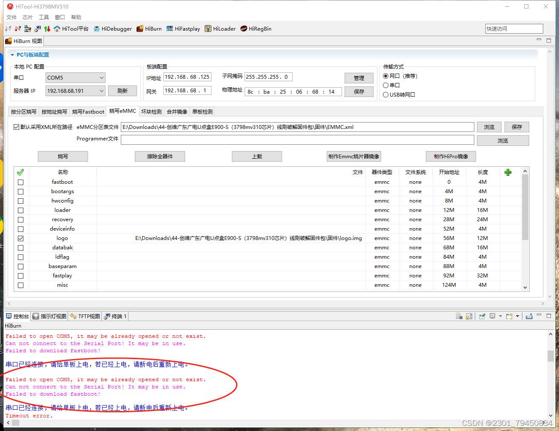The width and height of the screenshot is (559, 431).
Task: Open the HiRegBin tool
Action: (256, 29)
